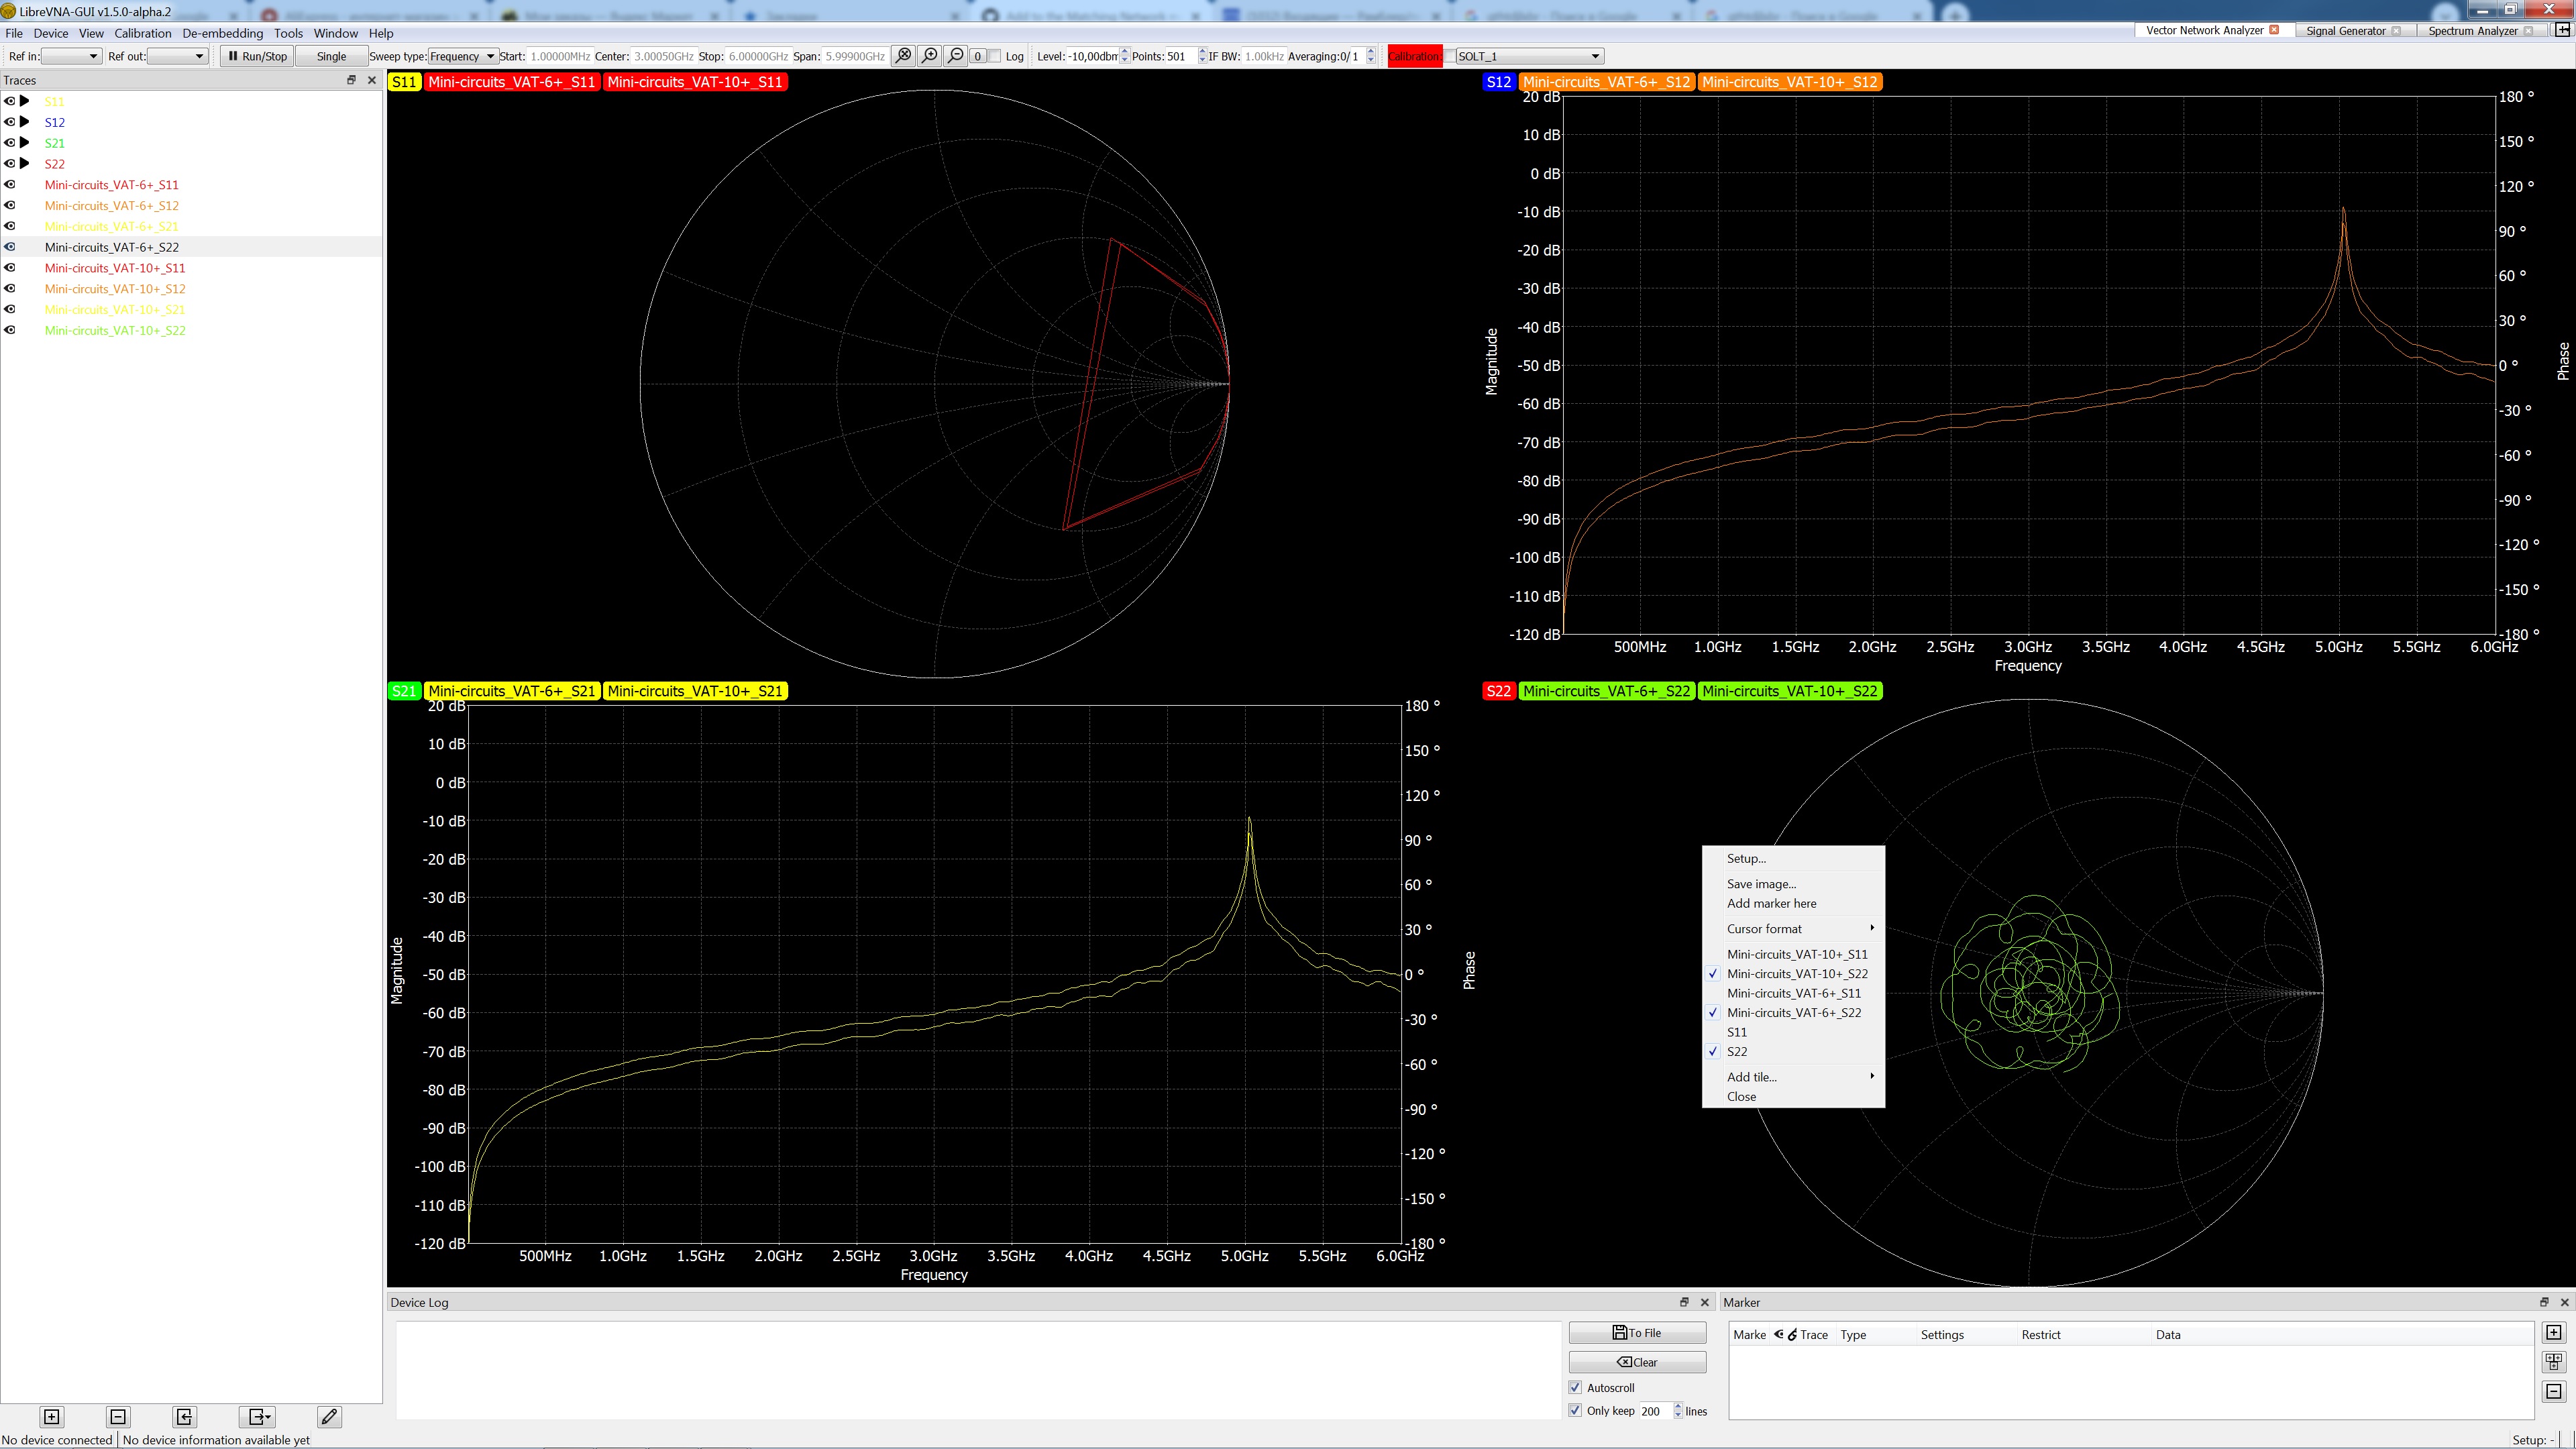This screenshot has width=2576, height=1449.
Task: Enable the Log sweep checkbox
Action: click(x=995, y=57)
